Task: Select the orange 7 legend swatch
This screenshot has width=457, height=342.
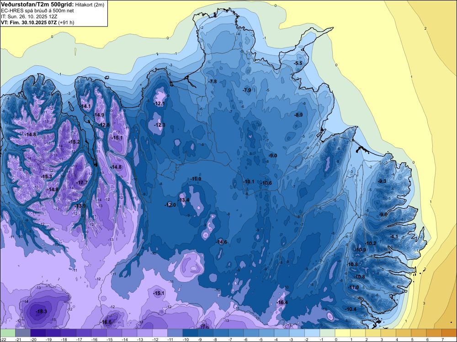Action: click(x=449, y=332)
